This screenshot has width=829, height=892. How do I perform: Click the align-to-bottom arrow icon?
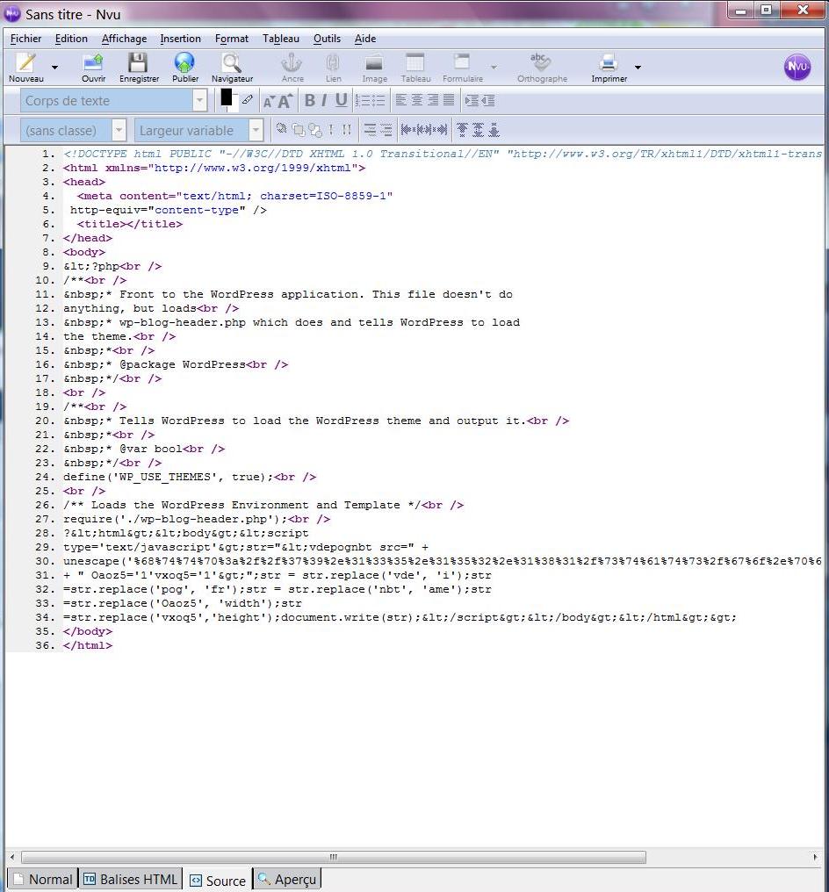pyautogui.click(x=494, y=130)
